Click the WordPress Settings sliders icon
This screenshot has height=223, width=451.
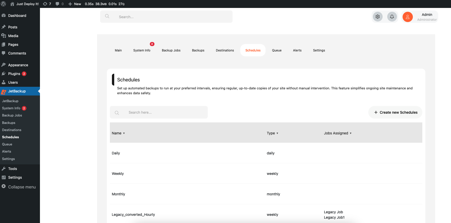pos(4,177)
